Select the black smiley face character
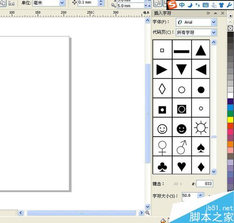The width and height of the screenshot is (234, 223). [182, 127]
